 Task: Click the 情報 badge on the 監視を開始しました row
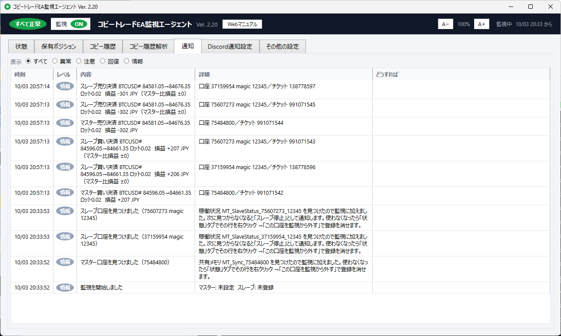click(65, 287)
